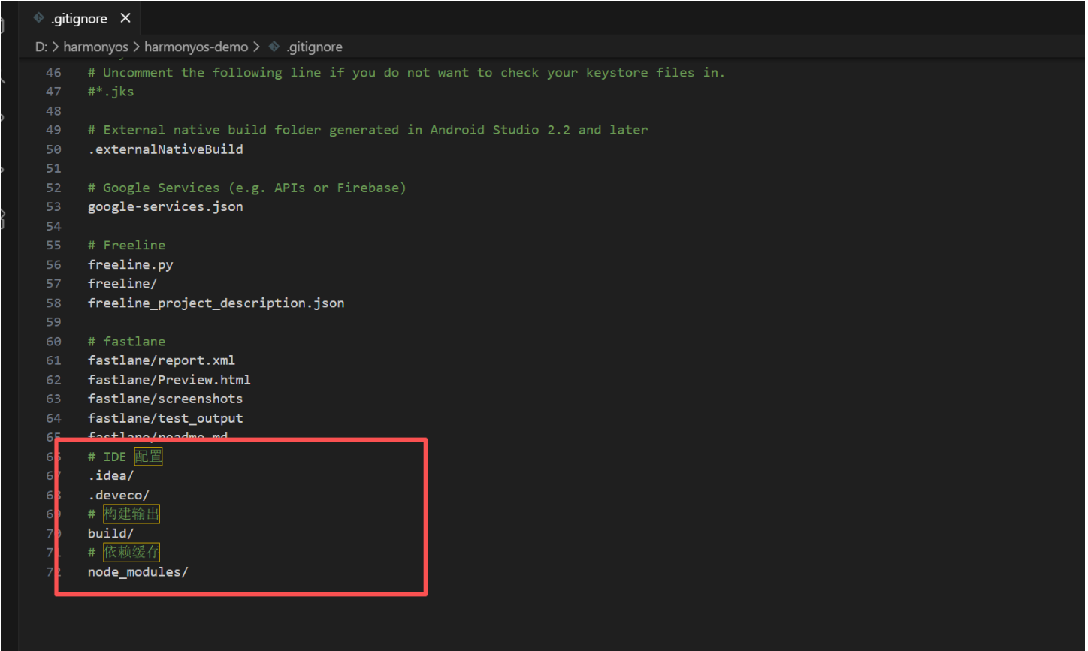
Task: Open the harmonyos breadcrumb folder
Action: pos(95,47)
